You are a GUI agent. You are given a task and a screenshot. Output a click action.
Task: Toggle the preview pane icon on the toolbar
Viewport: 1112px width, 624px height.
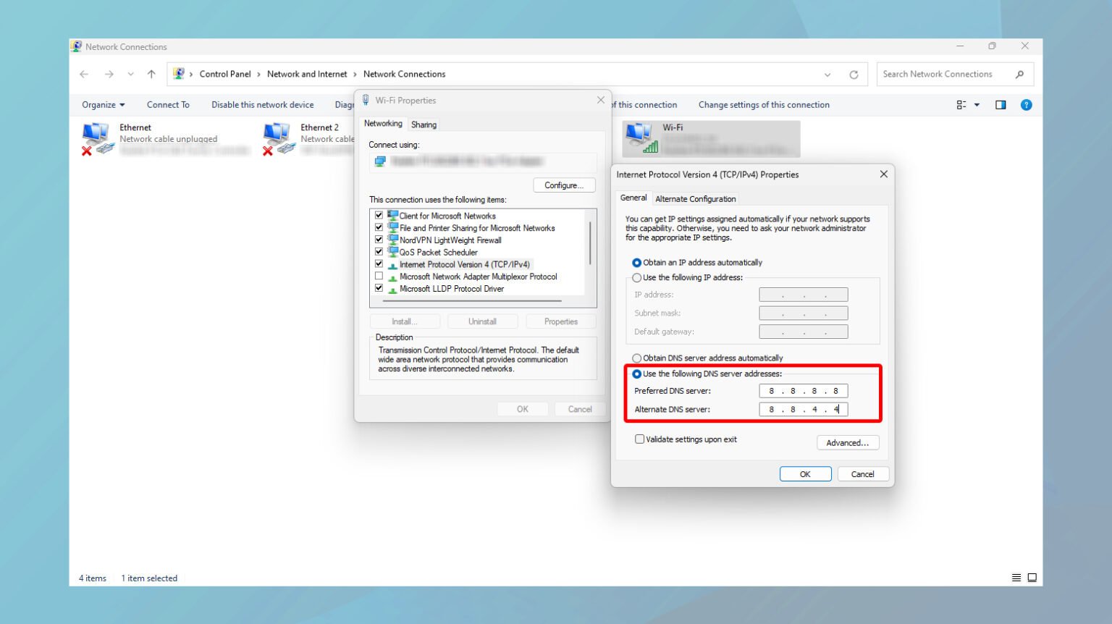pyautogui.click(x=1001, y=104)
